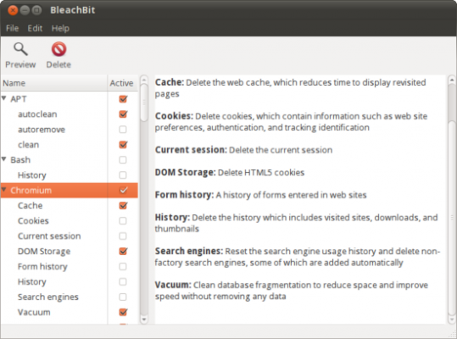
Task: Enable the autoremove checkbox
Action: pos(123,130)
